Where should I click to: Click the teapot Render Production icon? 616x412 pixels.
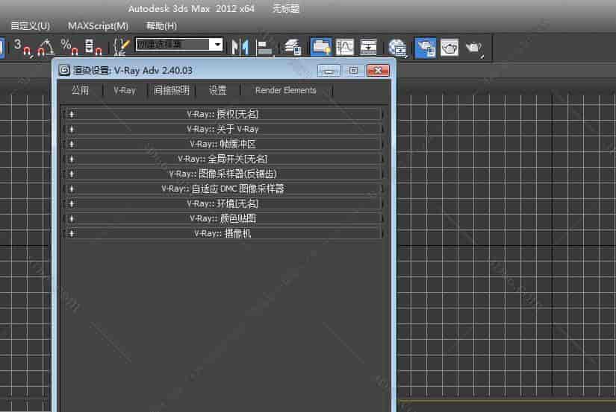point(474,47)
